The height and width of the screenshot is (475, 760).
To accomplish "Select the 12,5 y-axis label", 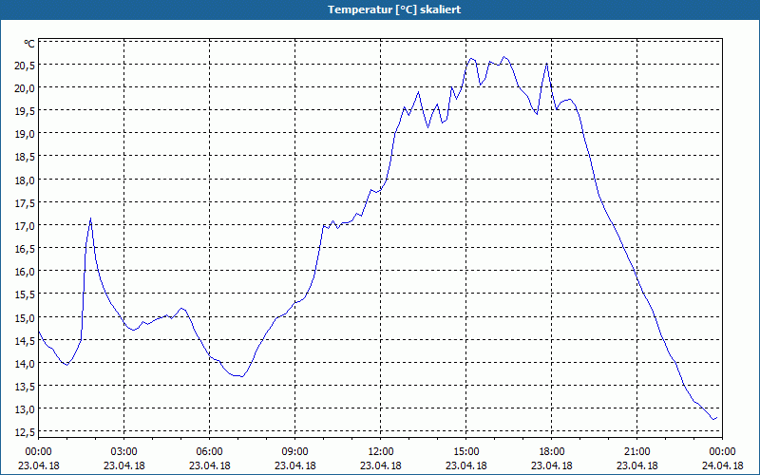I will pos(25,433).
